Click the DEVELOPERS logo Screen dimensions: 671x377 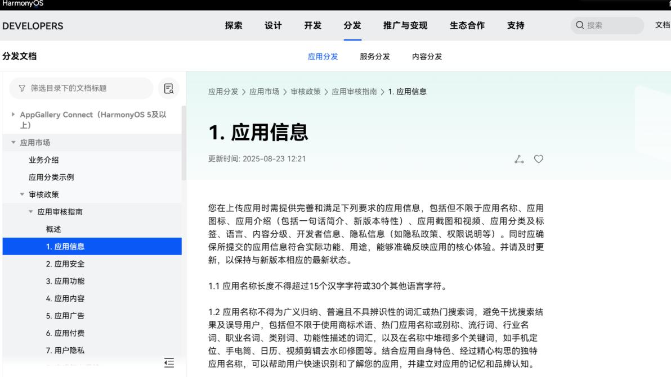(x=33, y=25)
